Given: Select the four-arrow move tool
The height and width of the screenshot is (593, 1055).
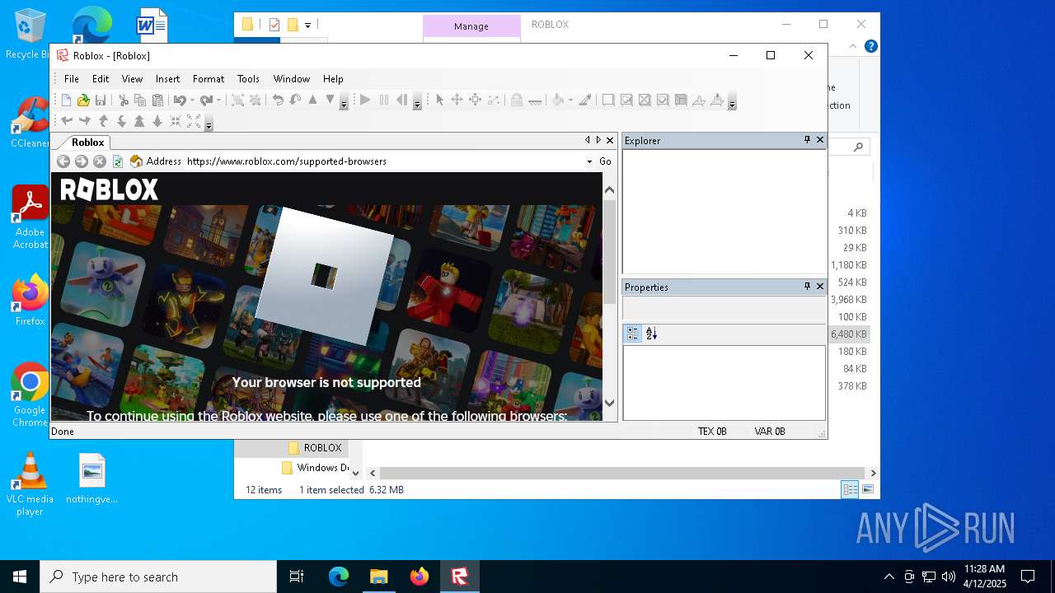Looking at the screenshot, I should [x=457, y=100].
